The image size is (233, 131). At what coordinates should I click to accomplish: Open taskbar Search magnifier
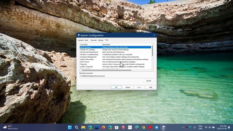coord(76,127)
